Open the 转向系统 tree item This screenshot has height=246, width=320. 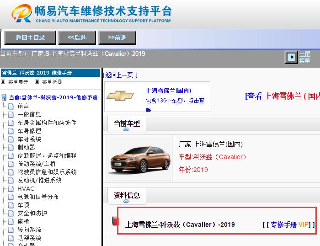coord(29,230)
